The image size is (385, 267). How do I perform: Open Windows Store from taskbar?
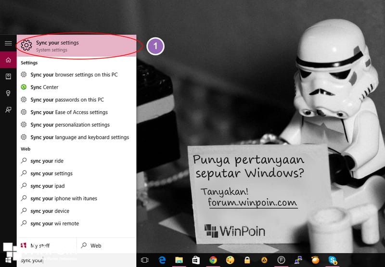pos(196,260)
